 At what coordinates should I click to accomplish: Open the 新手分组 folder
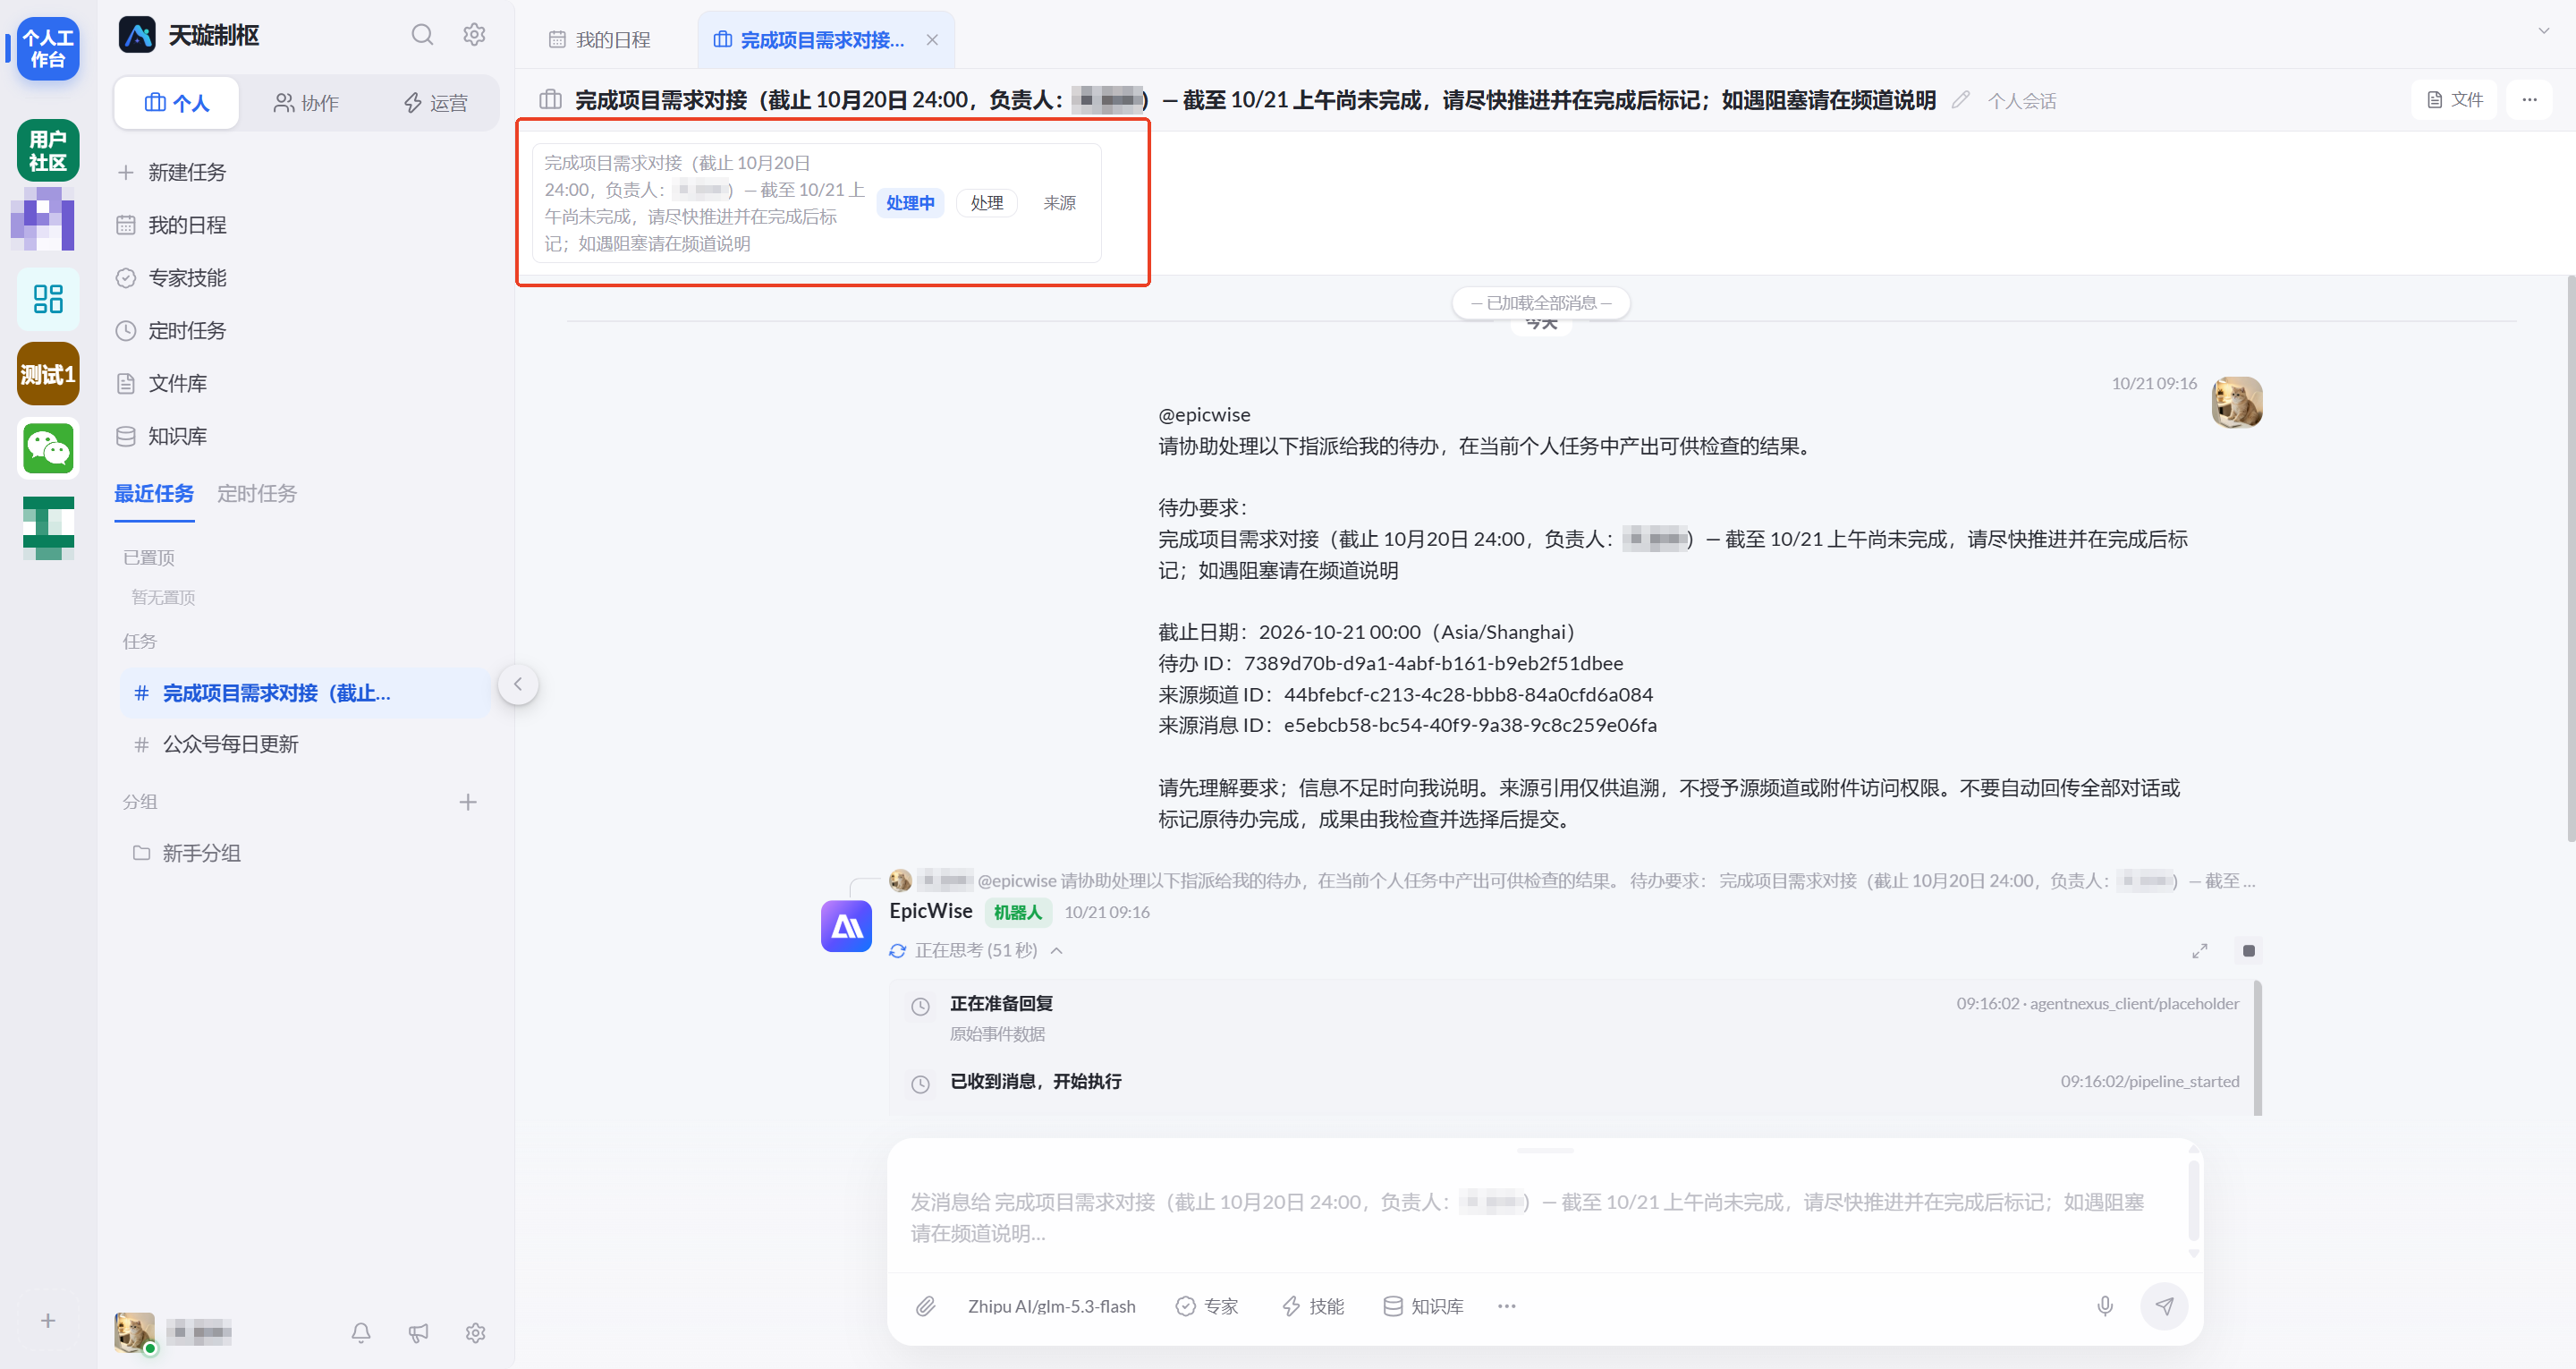click(x=305, y=854)
